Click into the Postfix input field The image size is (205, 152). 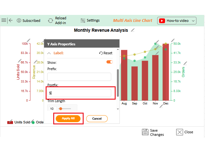point(79,93)
